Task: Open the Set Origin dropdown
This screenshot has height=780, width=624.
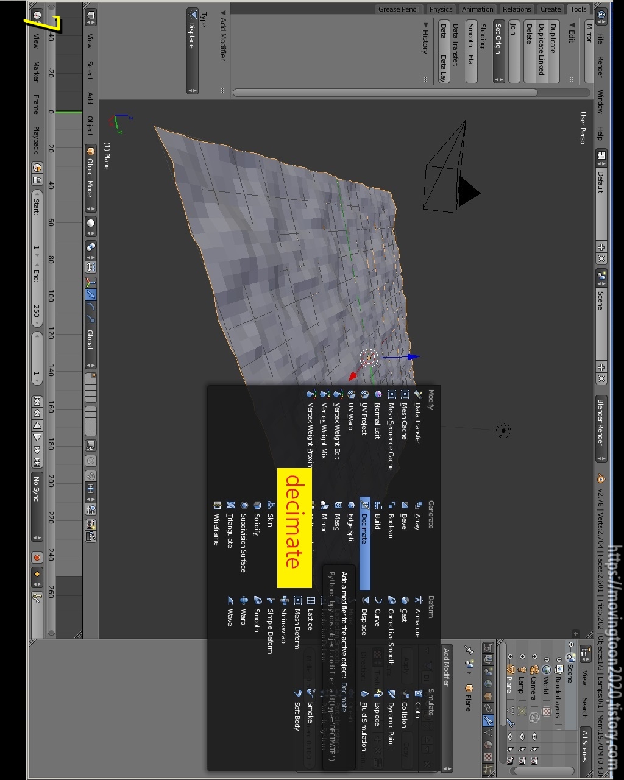Action: 499,52
